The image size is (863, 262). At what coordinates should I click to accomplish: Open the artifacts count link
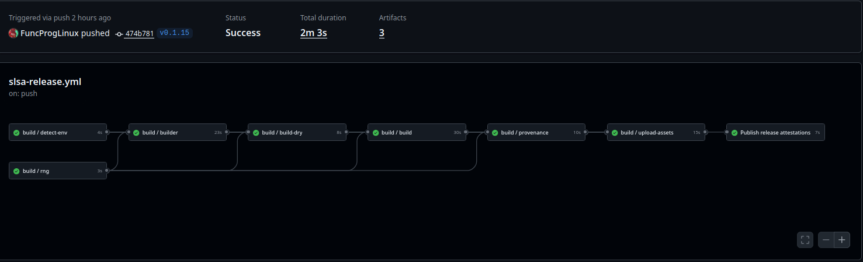coord(382,33)
